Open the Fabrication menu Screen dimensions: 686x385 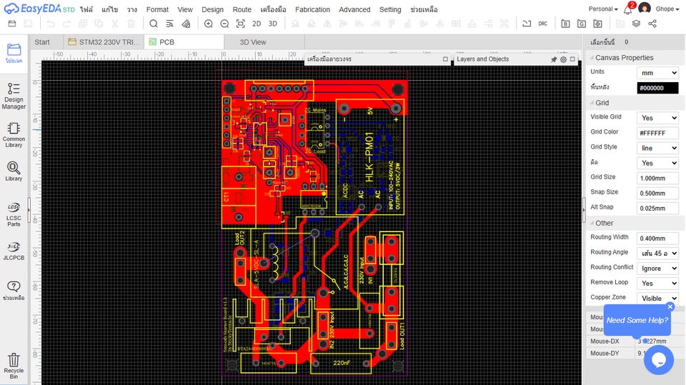pyautogui.click(x=312, y=9)
